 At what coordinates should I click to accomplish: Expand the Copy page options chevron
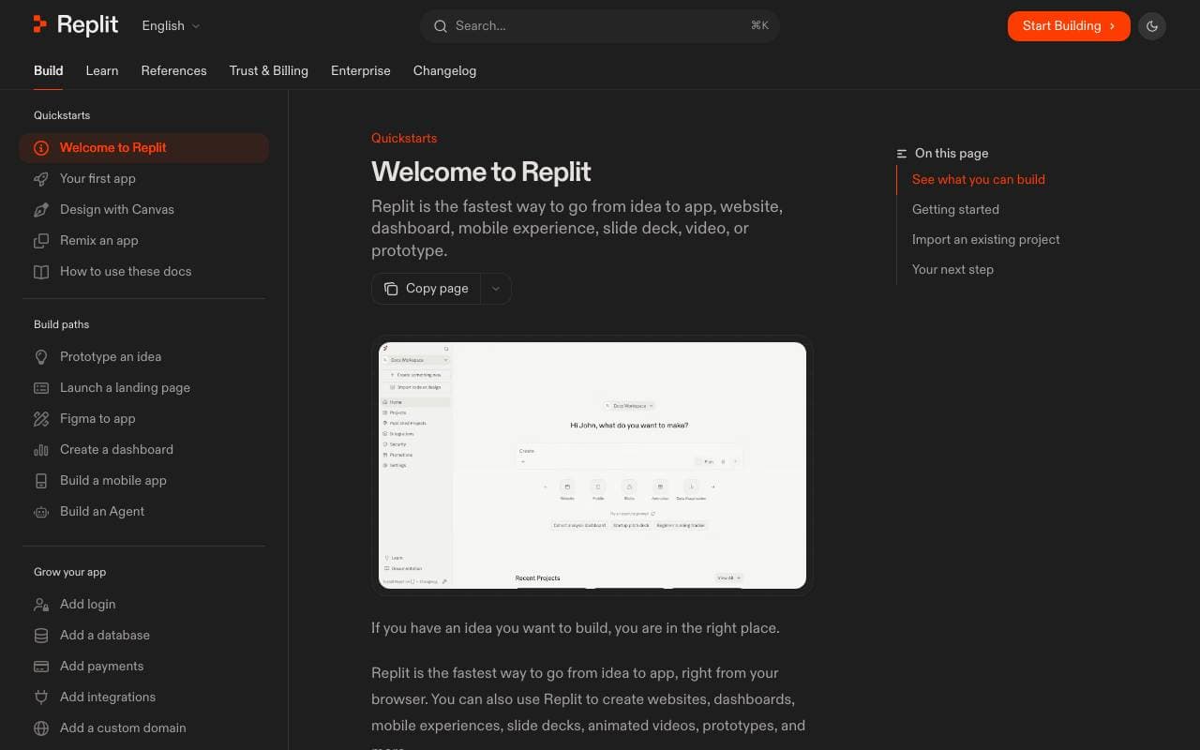point(496,289)
